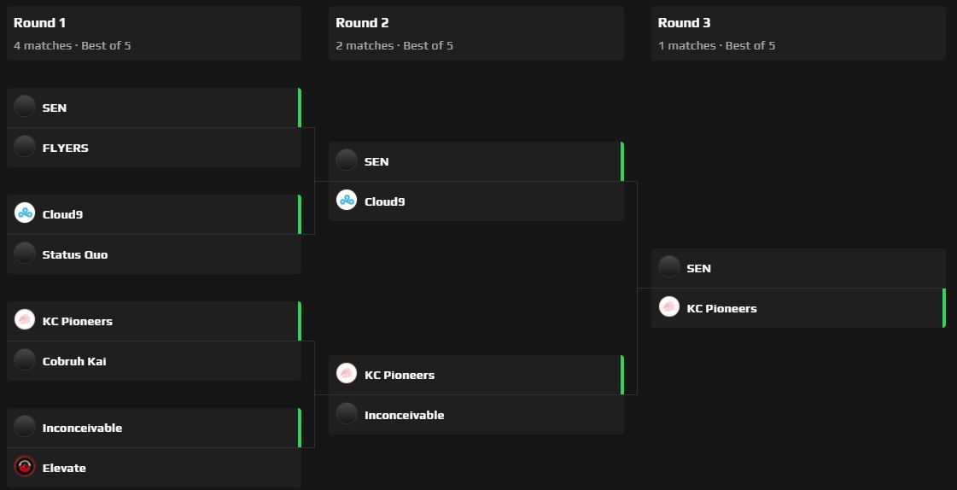Click the Cloud9 logo in Round 2
The width and height of the screenshot is (957, 490).
coord(347,201)
